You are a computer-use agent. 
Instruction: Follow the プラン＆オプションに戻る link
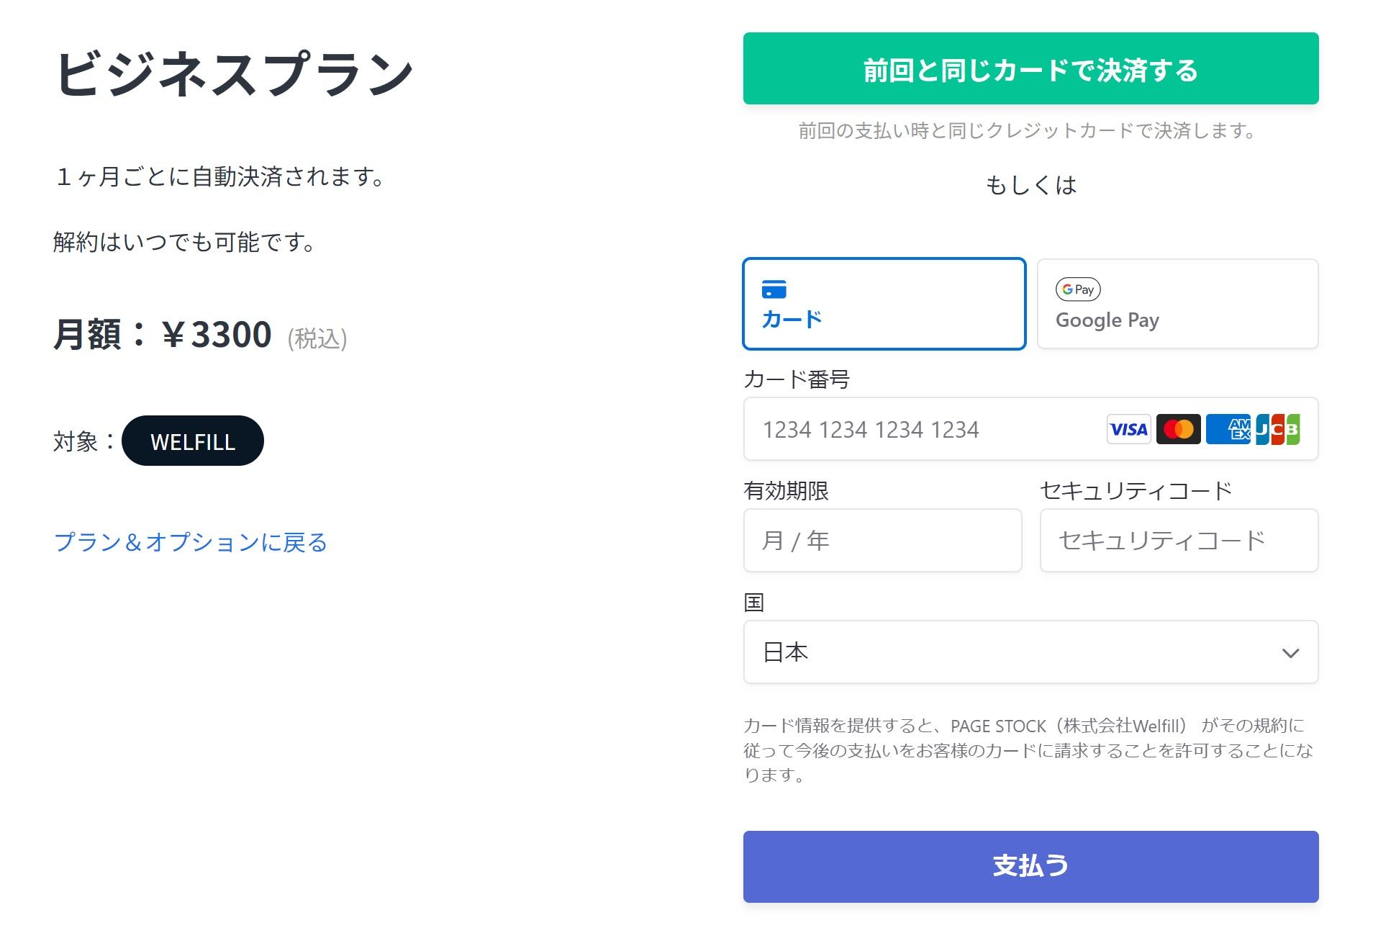191,542
